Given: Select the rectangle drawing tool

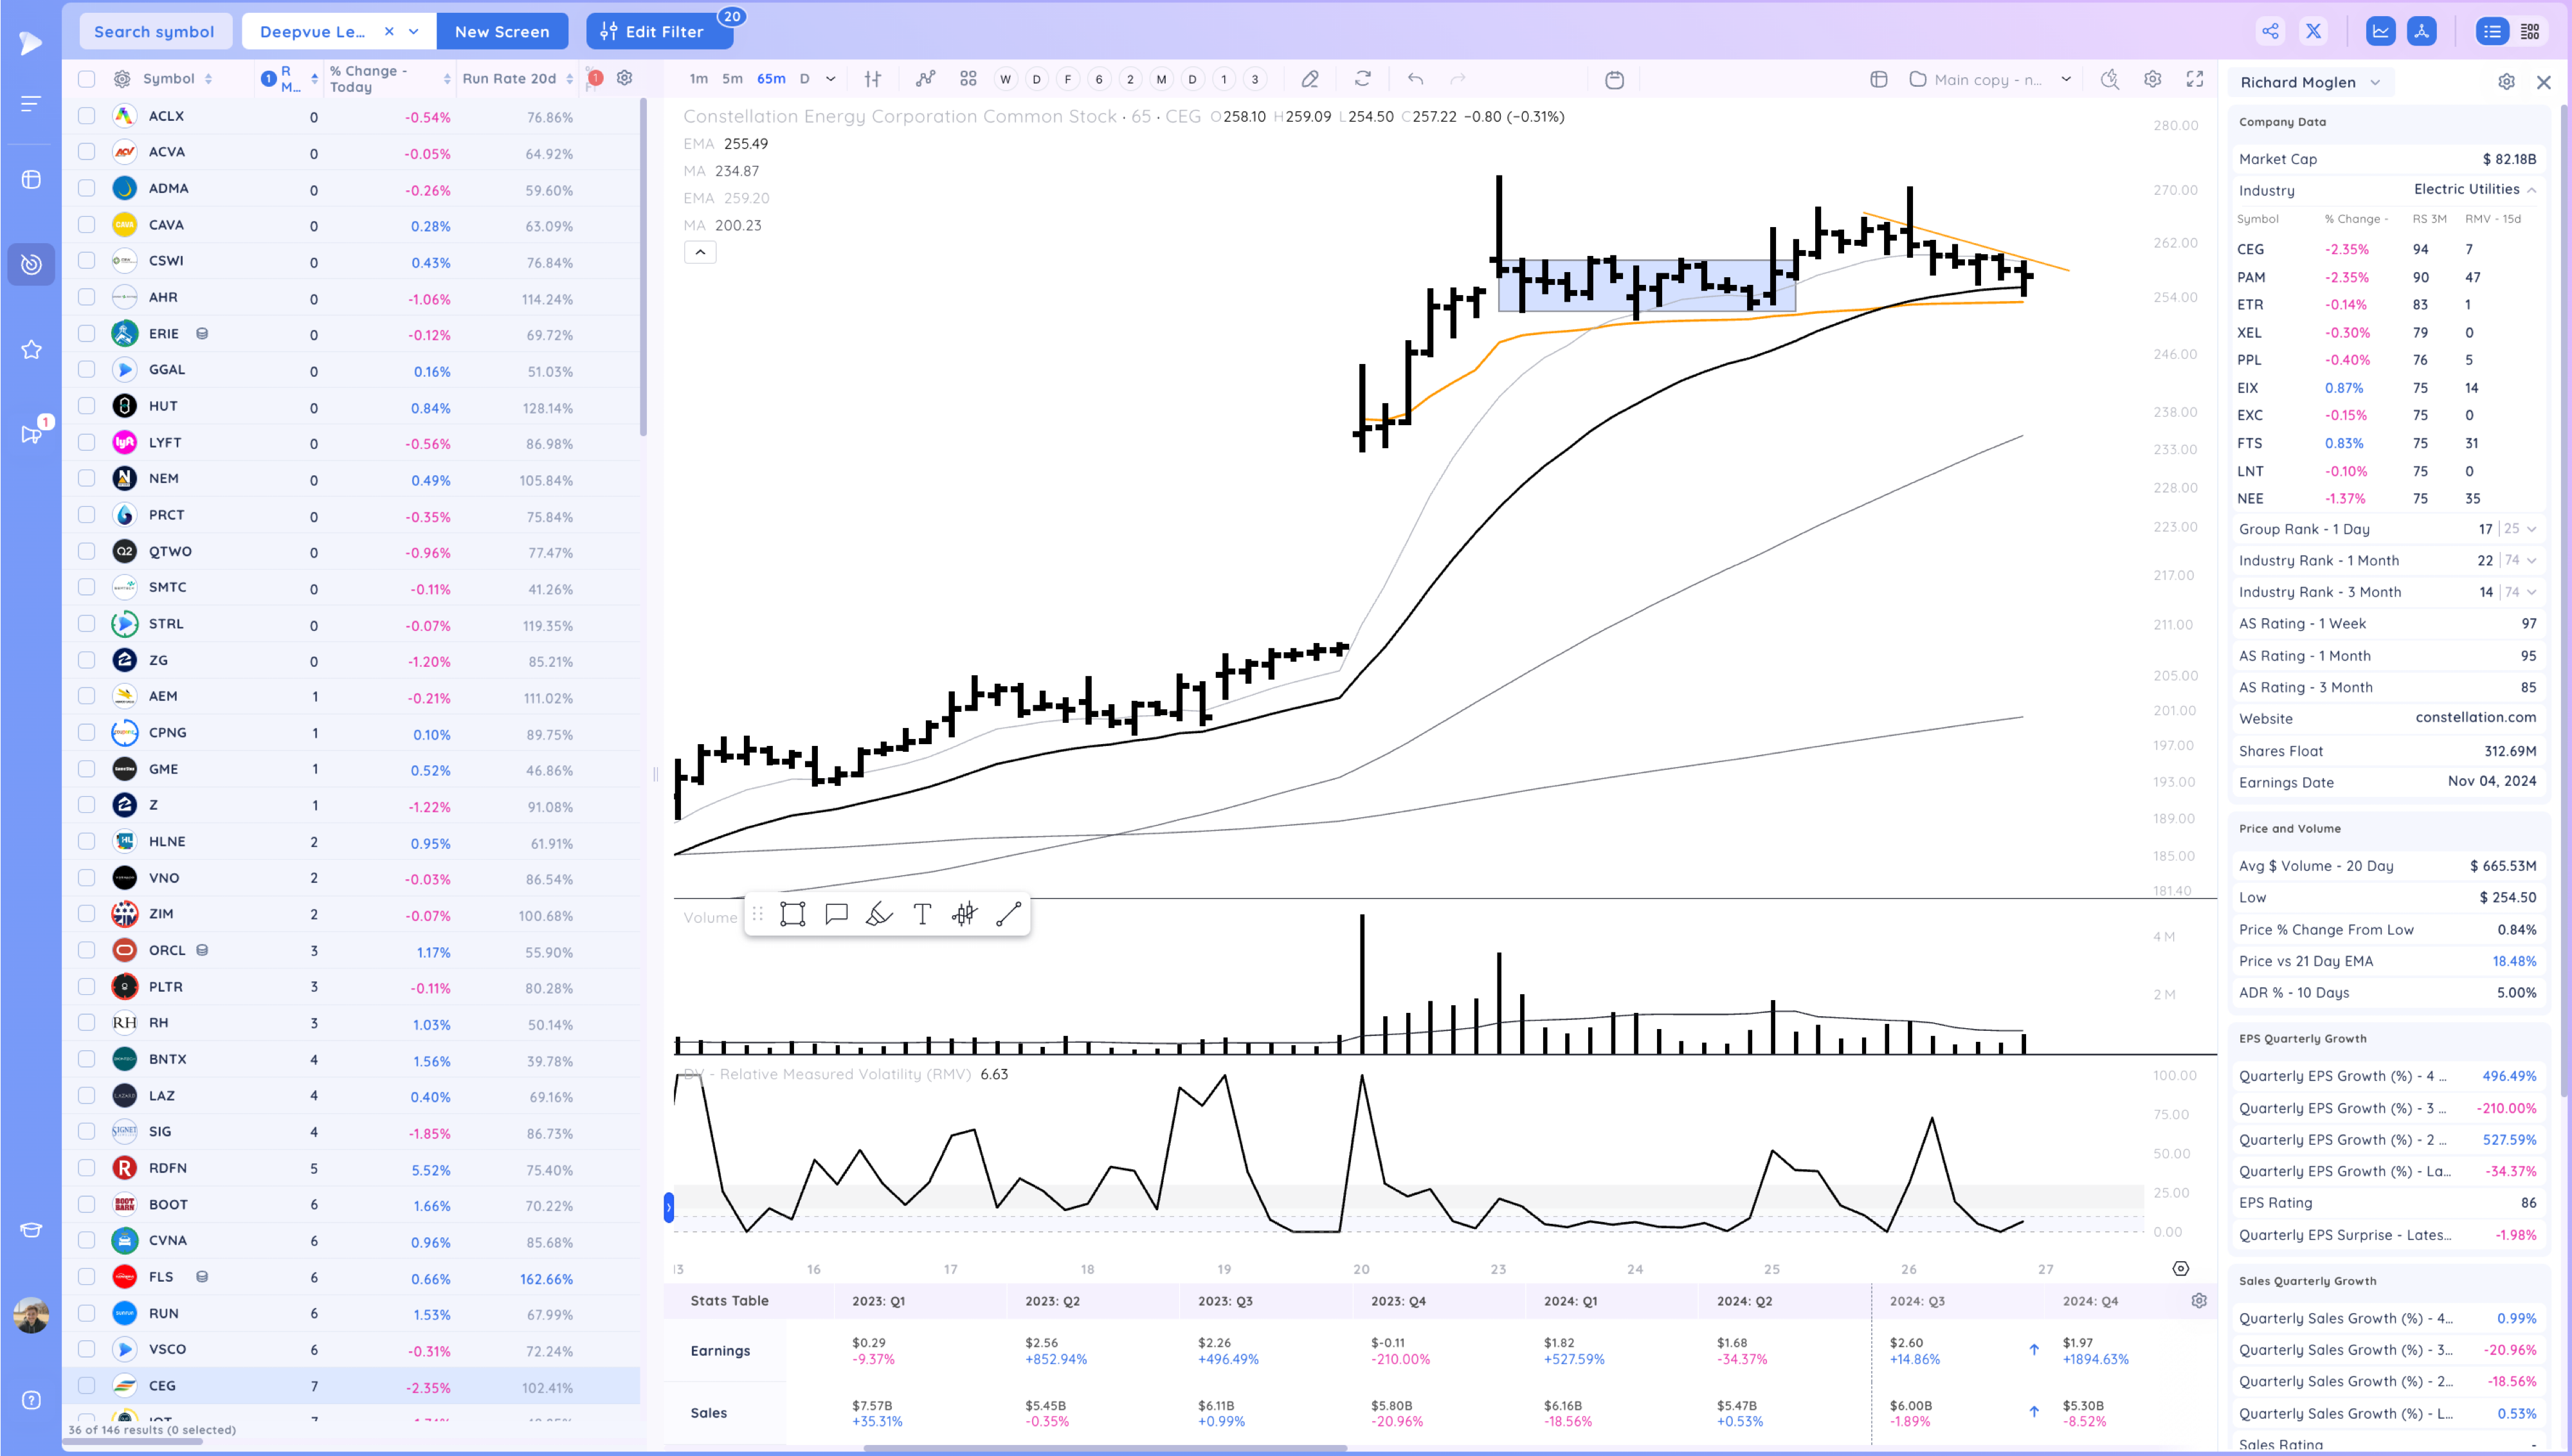Looking at the screenshot, I should tap(793, 914).
